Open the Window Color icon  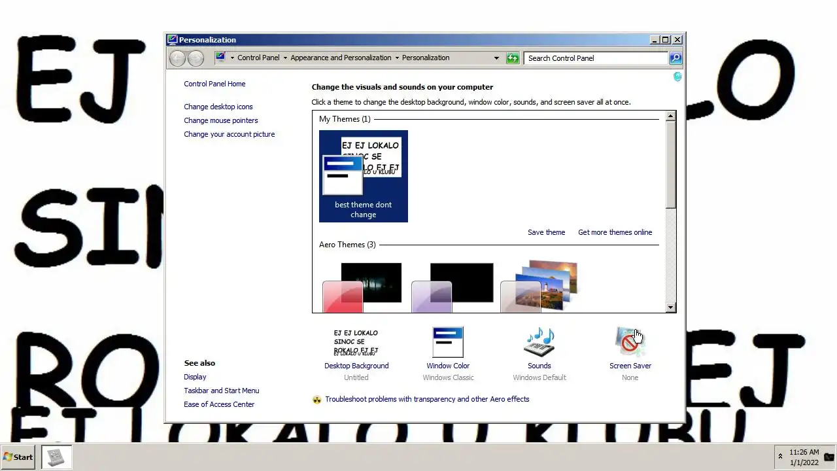point(448,343)
